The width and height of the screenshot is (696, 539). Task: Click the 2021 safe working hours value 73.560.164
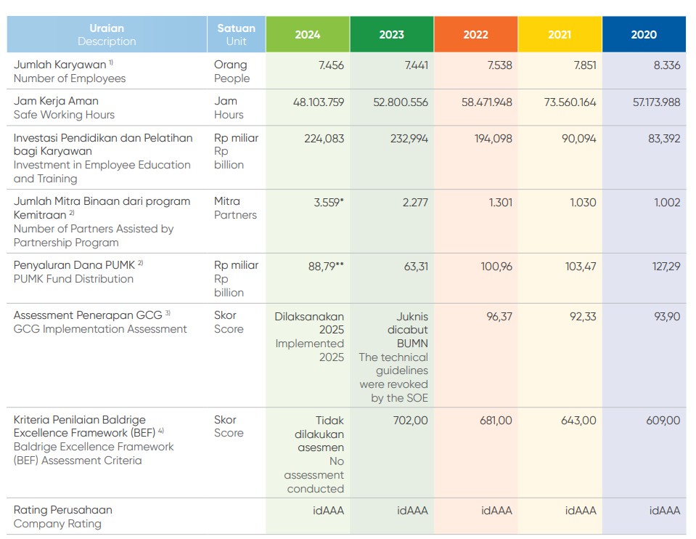(x=570, y=102)
